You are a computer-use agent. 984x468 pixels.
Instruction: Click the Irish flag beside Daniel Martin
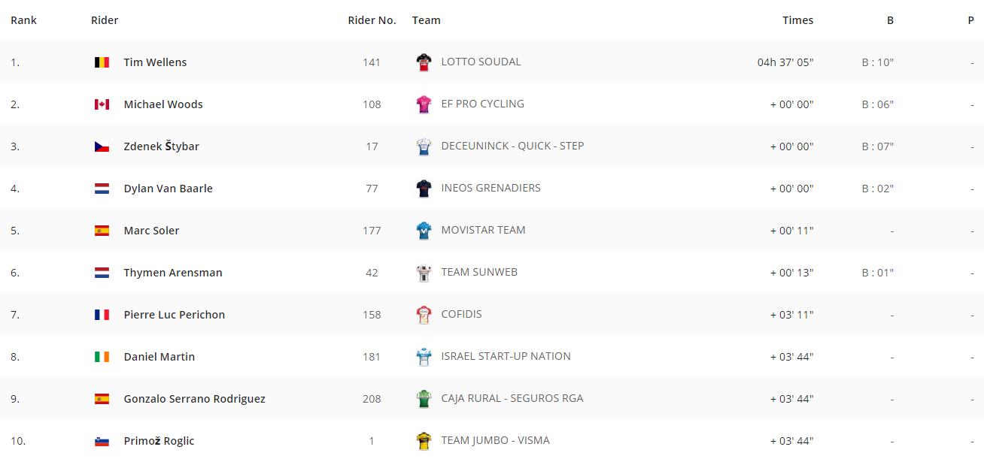click(x=102, y=357)
